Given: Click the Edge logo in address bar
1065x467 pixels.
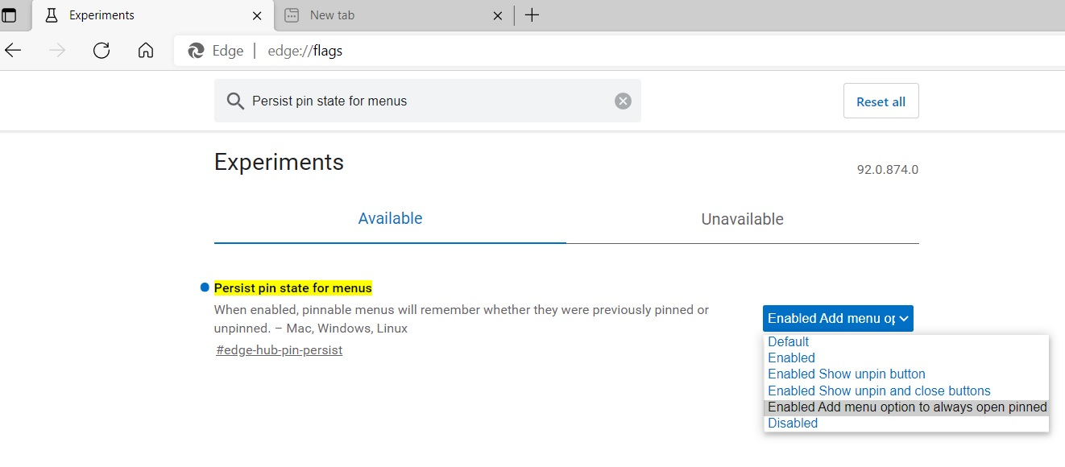Looking at the screenshot, I should coord(196,51).
